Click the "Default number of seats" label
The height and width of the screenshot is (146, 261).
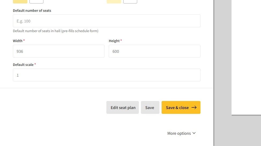click(x=32, y=11)
